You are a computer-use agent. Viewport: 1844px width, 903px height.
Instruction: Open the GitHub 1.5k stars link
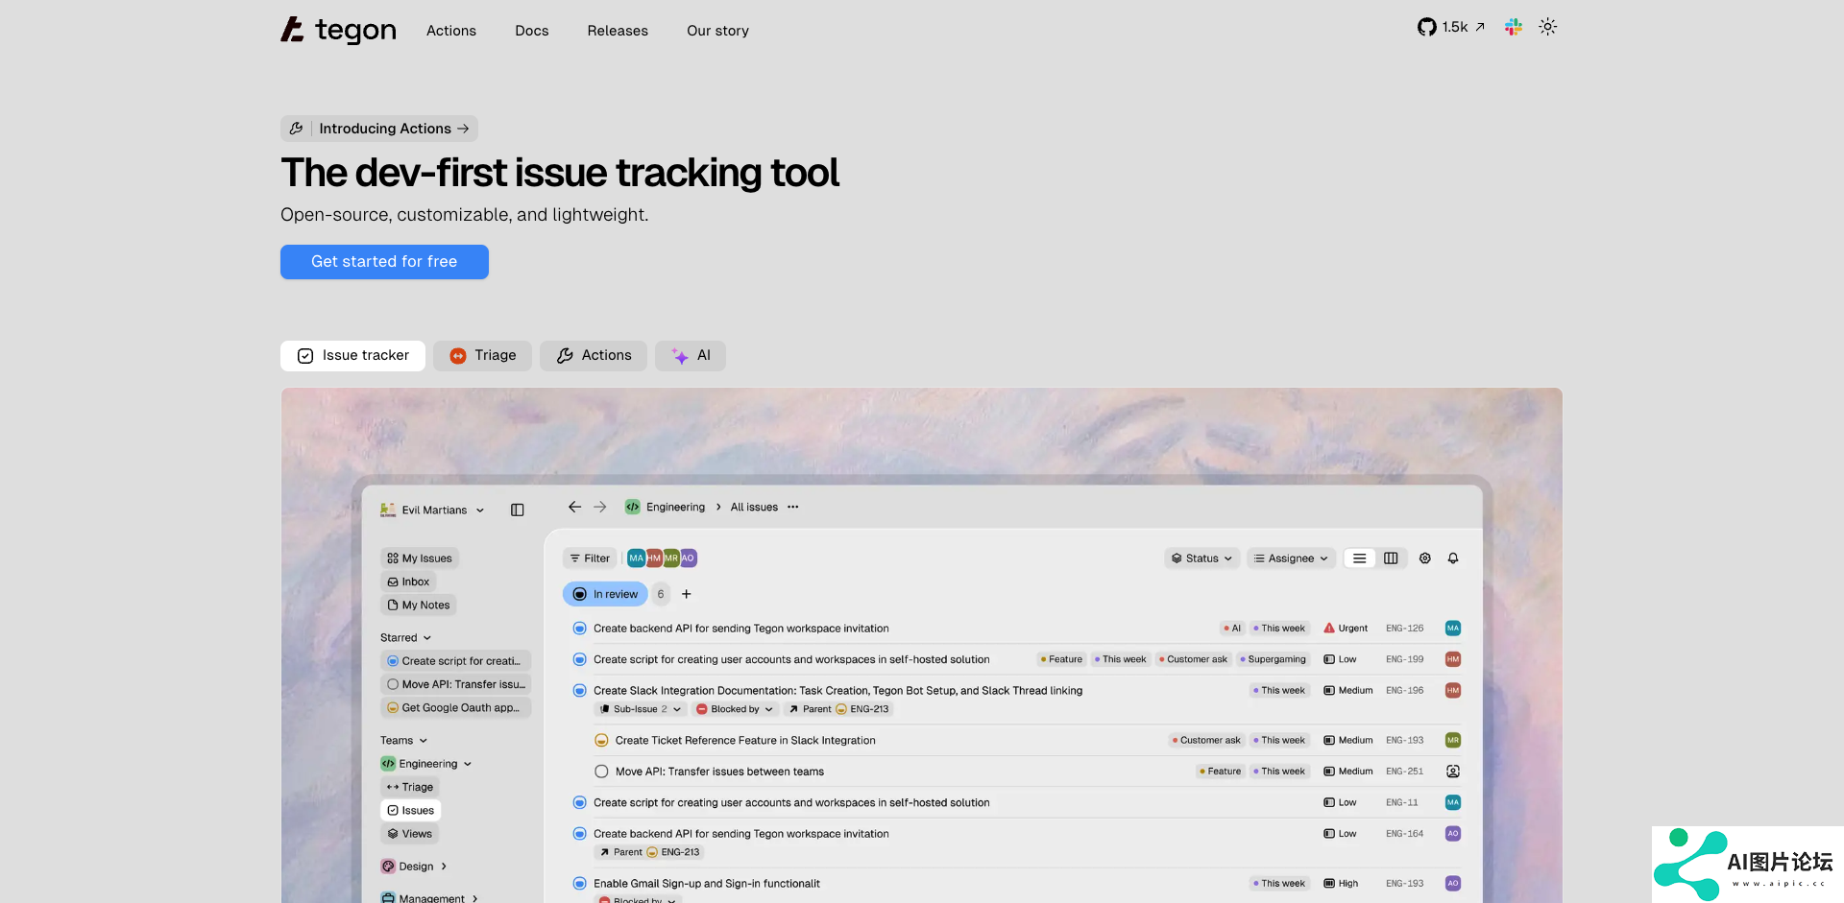[x=1451, y=27]
